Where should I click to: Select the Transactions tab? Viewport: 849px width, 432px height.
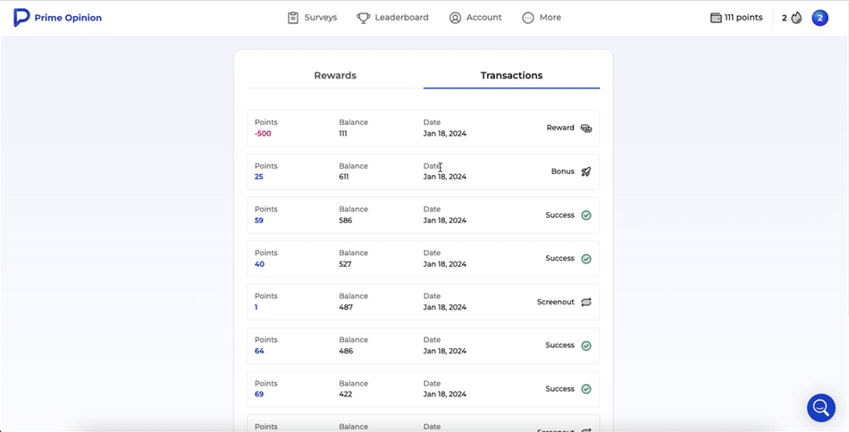click(x=512, y=76)
